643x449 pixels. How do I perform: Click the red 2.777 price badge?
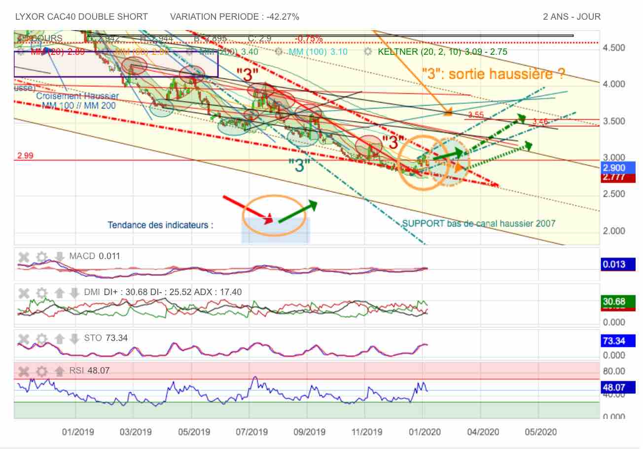point(619,177)
